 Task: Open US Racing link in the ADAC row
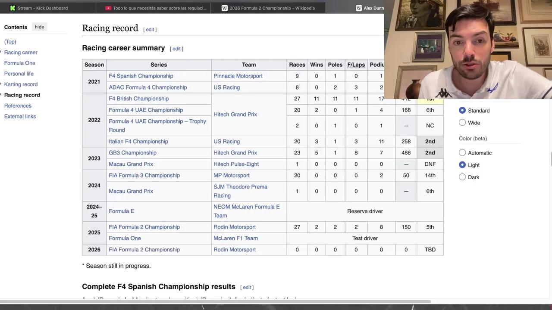227,87
